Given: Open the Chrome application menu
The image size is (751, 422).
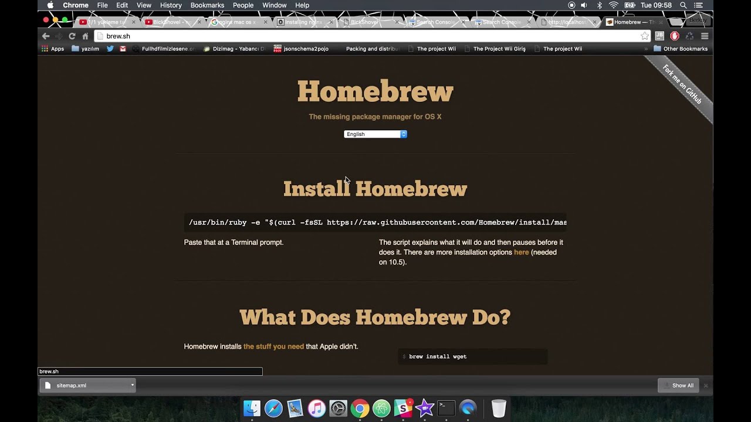Looking at the screenshot, I should click(x=76, y=5).
